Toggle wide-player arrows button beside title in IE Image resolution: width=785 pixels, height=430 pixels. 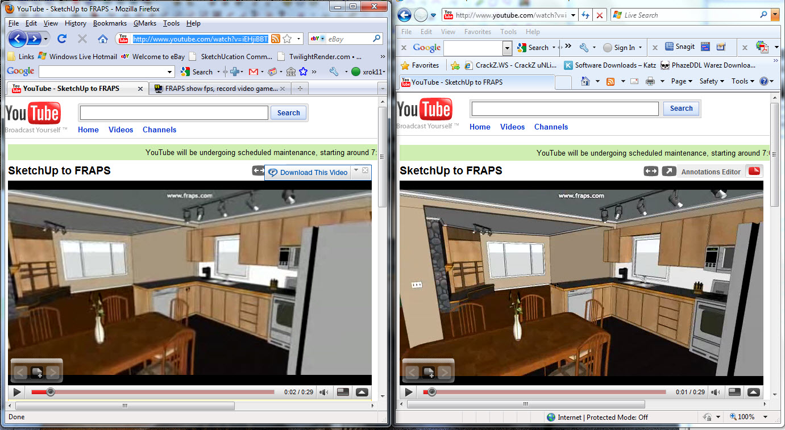pos(651,171)
